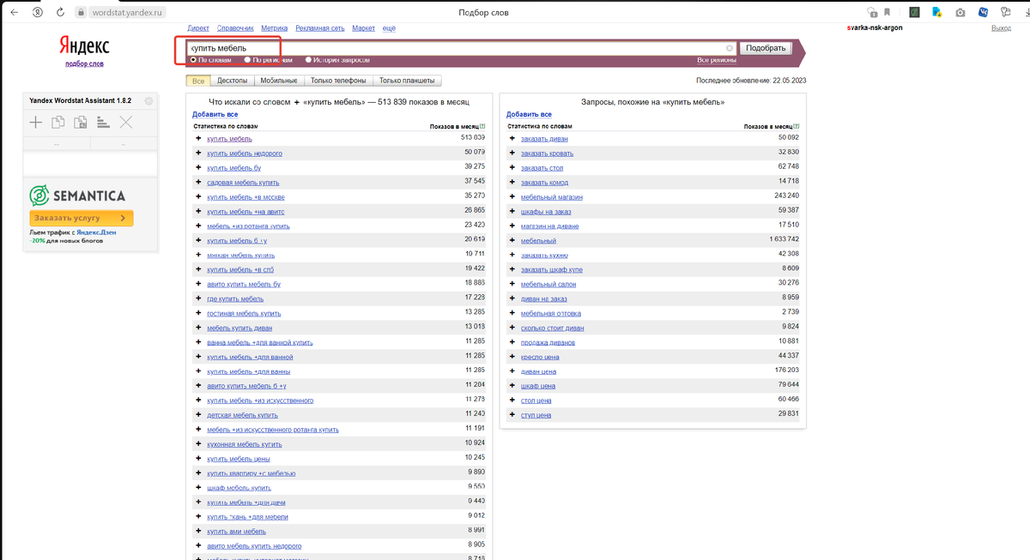Image resolution: width=1030 pixels, height=560 pixels.
Task: Open the 'Все регионы' region selector
Action: coord(717,60)
